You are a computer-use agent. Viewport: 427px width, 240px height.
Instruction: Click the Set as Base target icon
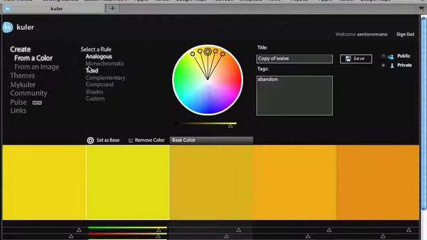coord(91,140)
